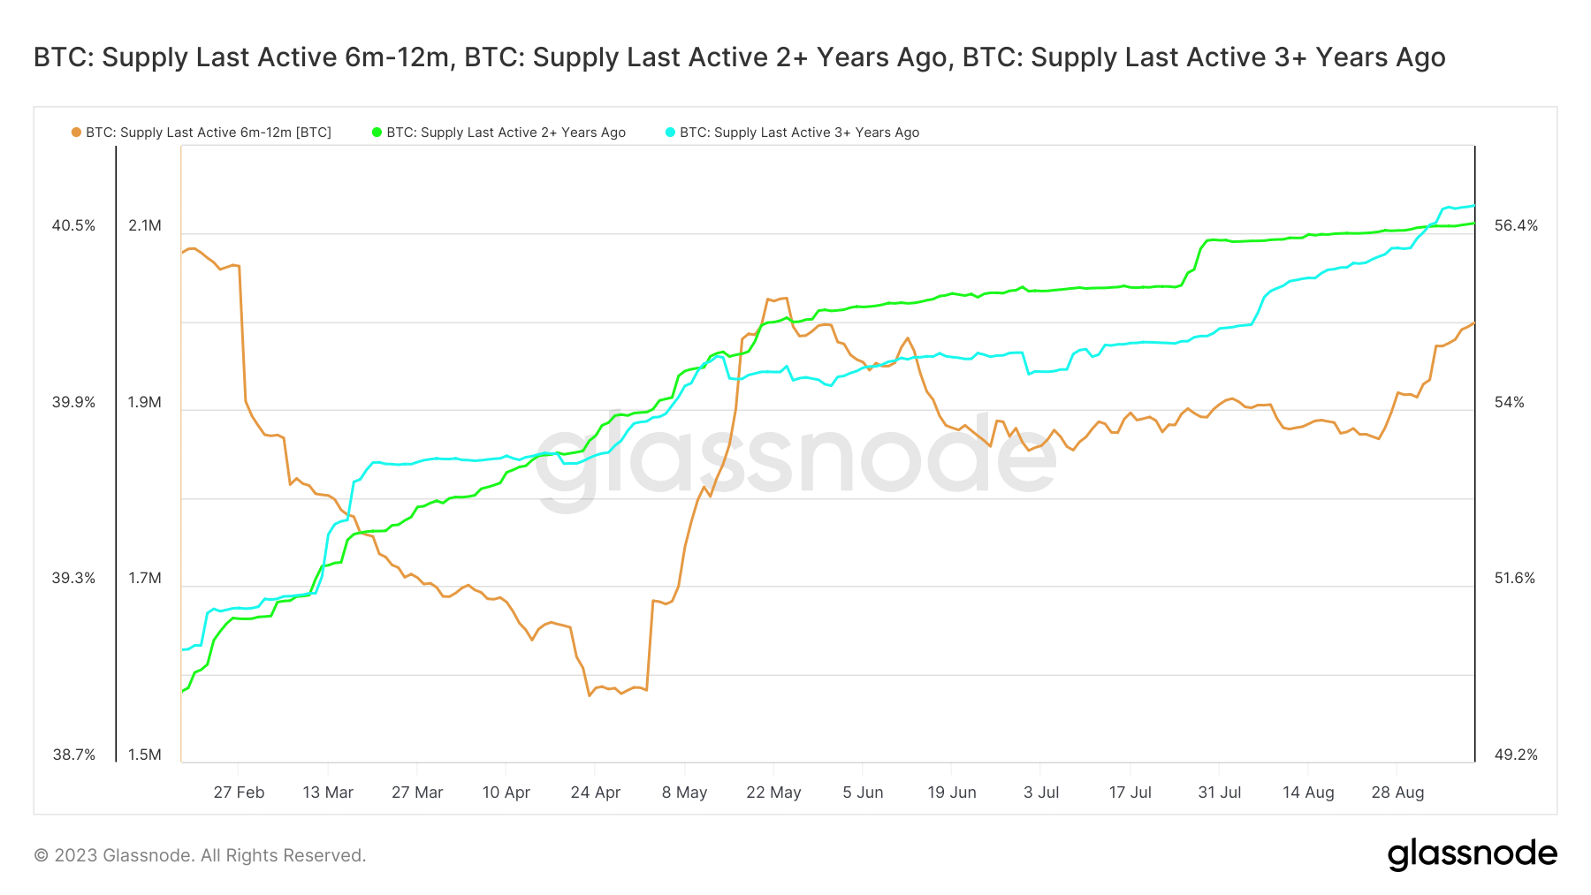
Task: Click the copyright Glassnode footer text
Action: [x=200, y=855]
